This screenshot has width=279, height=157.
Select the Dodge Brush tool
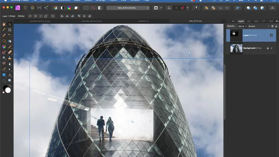pyautogui.click(x=4, y=58)
